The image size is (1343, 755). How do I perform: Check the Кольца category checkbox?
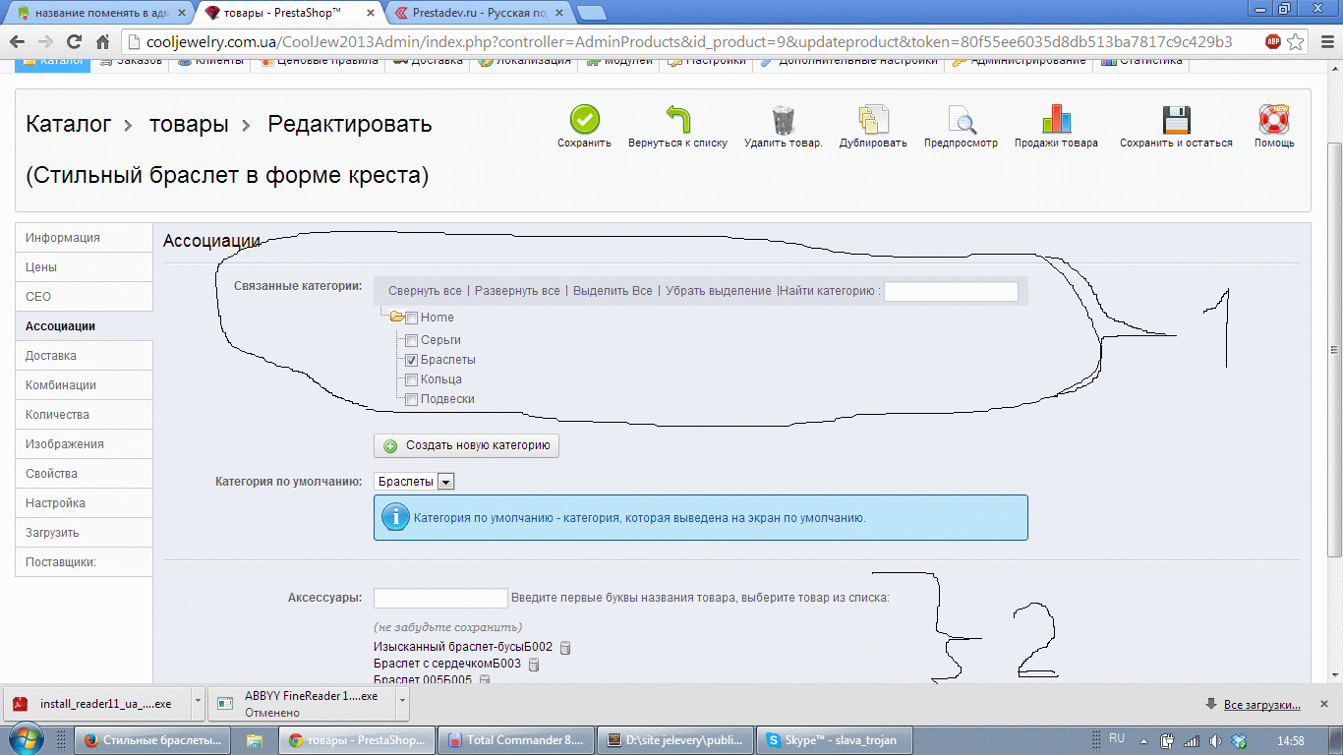(412, 379)
